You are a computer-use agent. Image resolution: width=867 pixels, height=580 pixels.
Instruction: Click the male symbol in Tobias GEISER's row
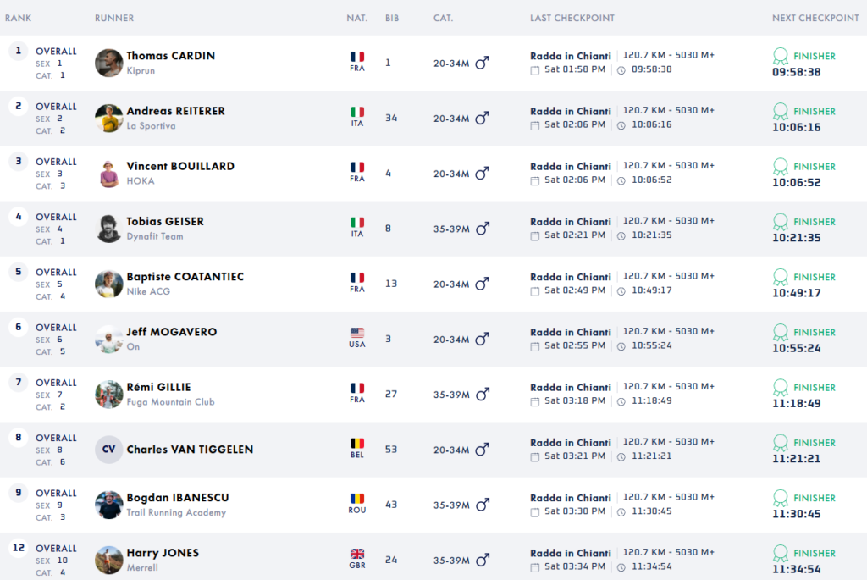(483, 229)
